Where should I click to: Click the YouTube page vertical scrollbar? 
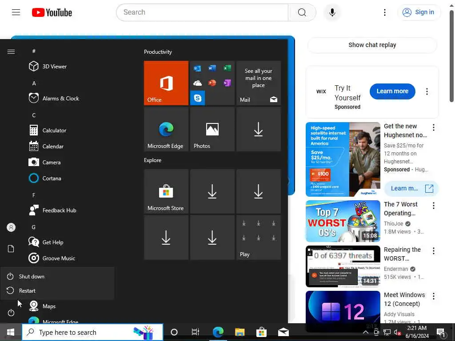pos(451,57)
